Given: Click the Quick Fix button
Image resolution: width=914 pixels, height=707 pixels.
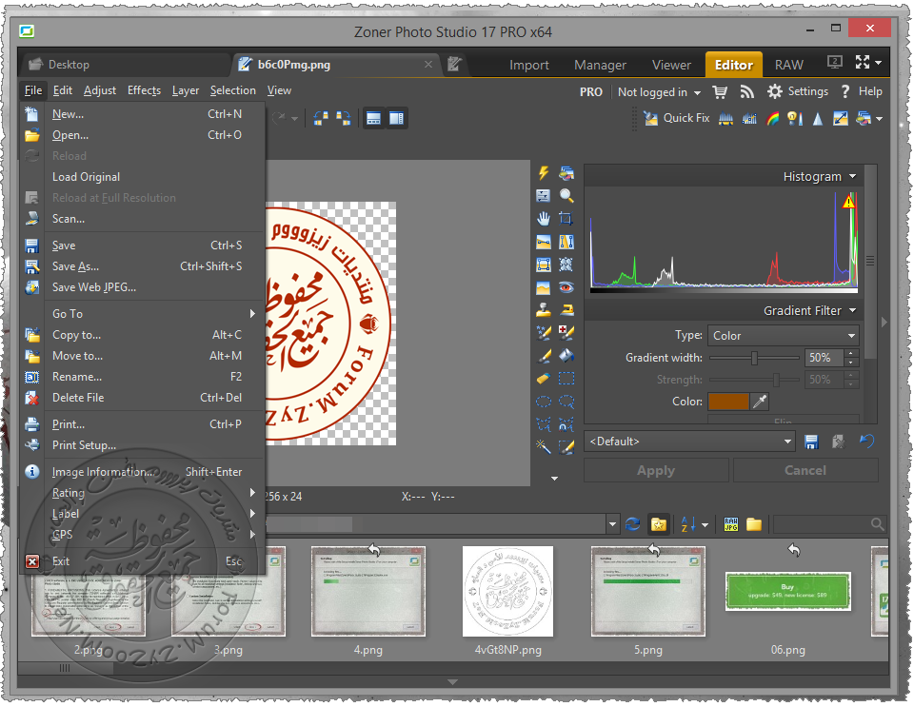Looking at the screenshot, I should [676, 118].
